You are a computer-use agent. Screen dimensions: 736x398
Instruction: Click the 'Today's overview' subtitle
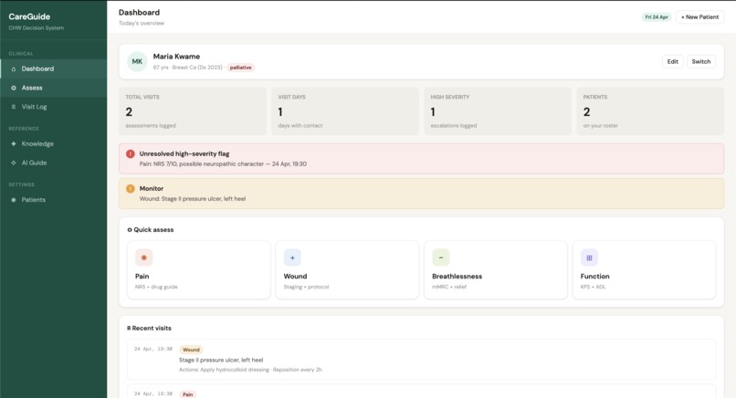(142, 23)
